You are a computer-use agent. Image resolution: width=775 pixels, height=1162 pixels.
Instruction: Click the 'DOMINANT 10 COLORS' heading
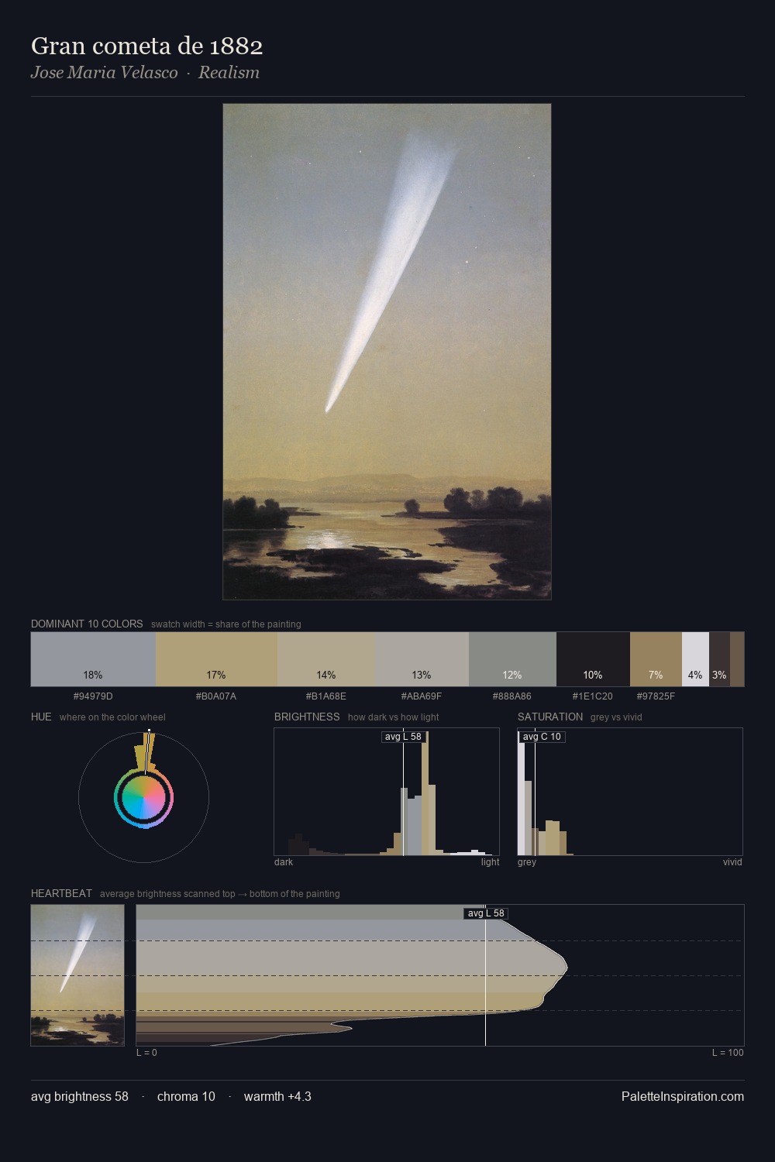[x=87, y=624]
